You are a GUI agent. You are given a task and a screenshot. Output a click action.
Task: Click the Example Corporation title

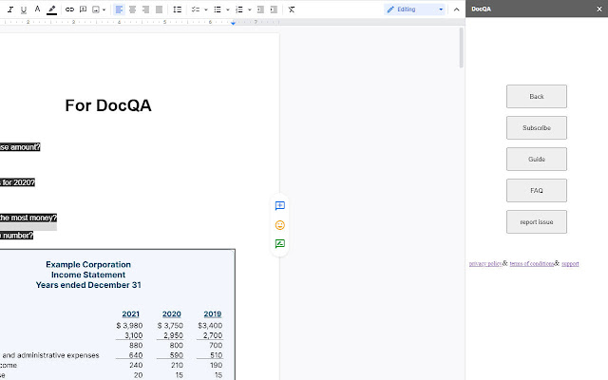(88, 264)
